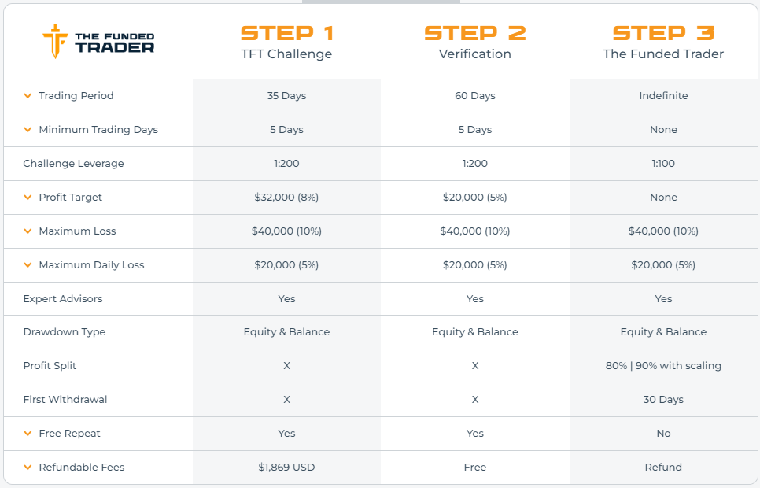The image size is (760, 488).
Task: Expand the Maximum Loss row chevron
Action: [28, 231]
